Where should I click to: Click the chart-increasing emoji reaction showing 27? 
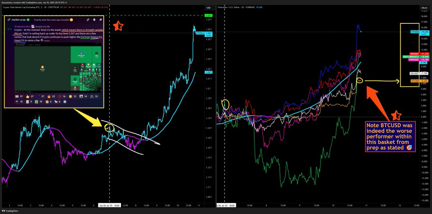[39, 96]
